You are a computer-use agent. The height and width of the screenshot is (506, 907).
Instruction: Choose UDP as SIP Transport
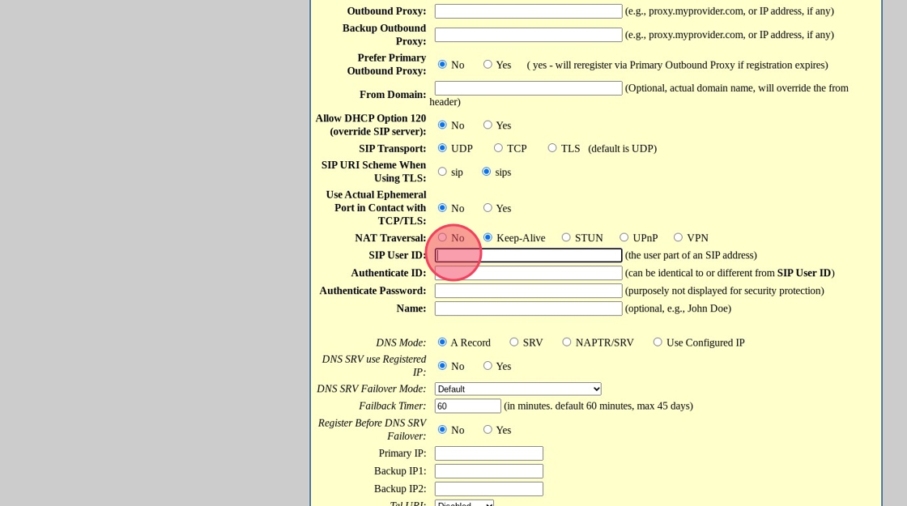pos(442,148)
